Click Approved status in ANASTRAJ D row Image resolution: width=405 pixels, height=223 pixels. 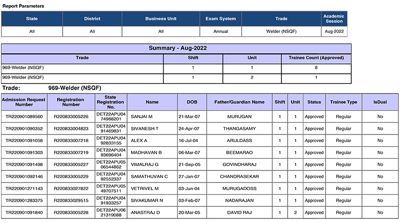point(314,213)
